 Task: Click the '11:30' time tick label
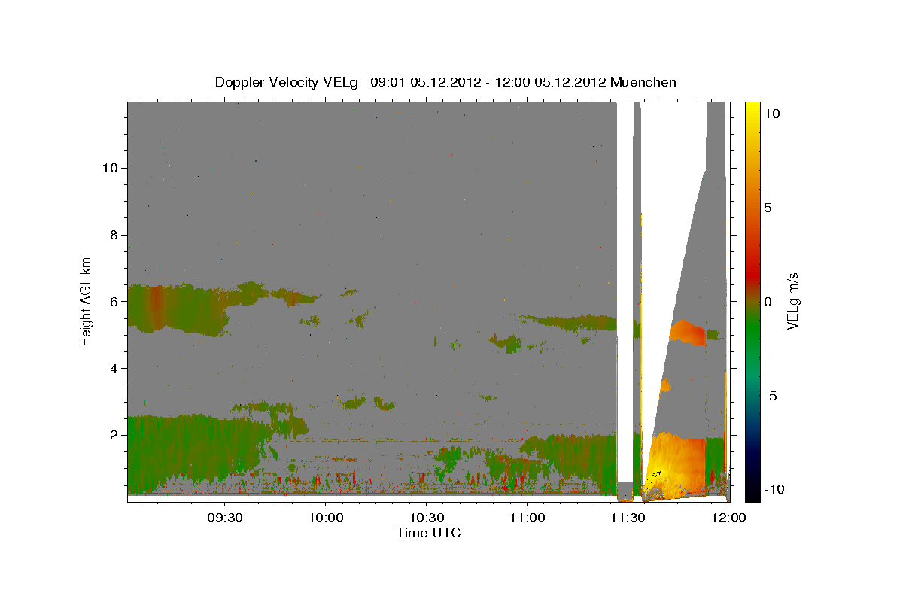tap(628, 518)
